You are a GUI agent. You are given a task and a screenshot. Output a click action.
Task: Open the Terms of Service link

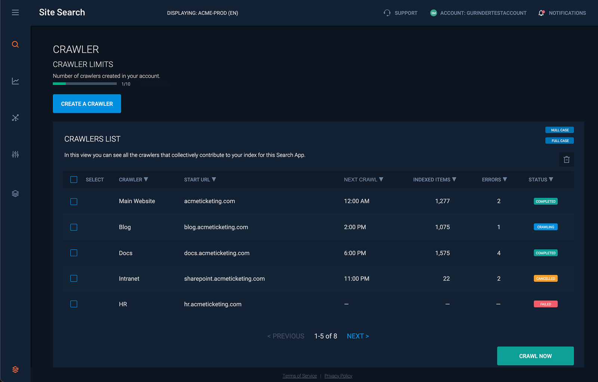pos(300,376)
